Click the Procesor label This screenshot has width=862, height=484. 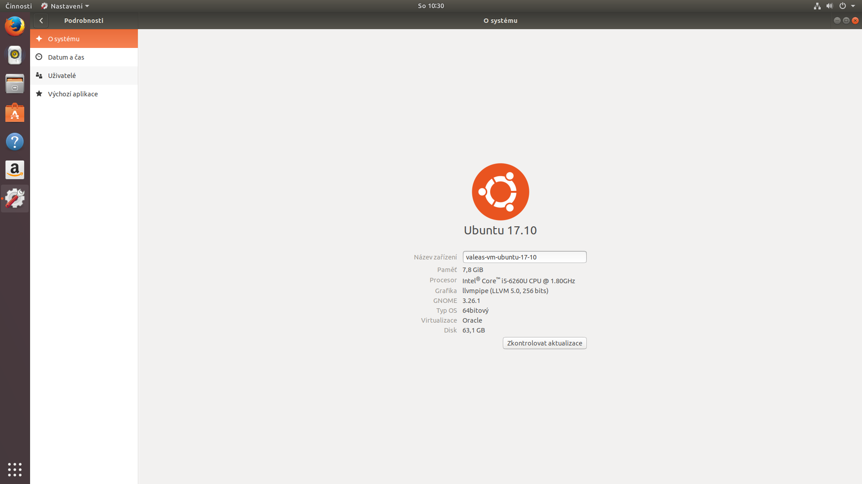[443, 280]
